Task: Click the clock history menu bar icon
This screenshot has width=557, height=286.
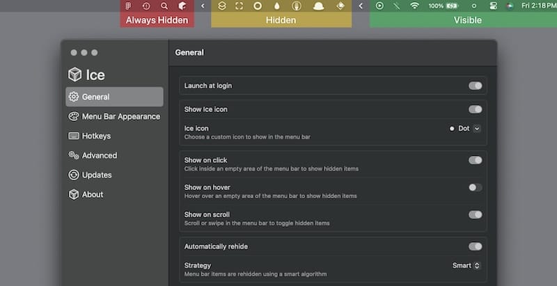Action: [x=146, y=6]
